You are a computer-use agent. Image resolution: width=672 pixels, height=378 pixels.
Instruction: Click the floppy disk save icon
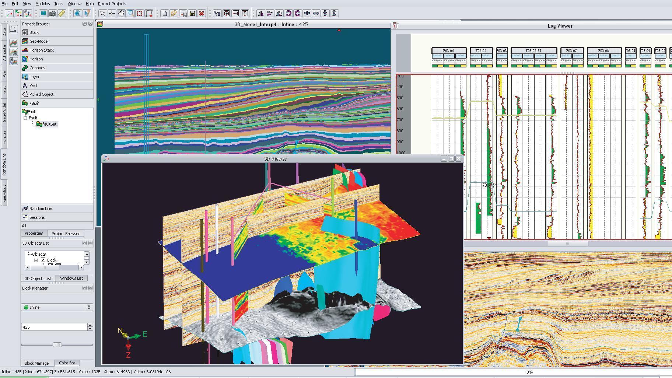(x=192, y=13)
